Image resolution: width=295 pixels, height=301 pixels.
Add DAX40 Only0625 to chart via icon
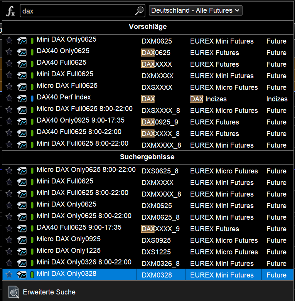[x=22, y=52]
